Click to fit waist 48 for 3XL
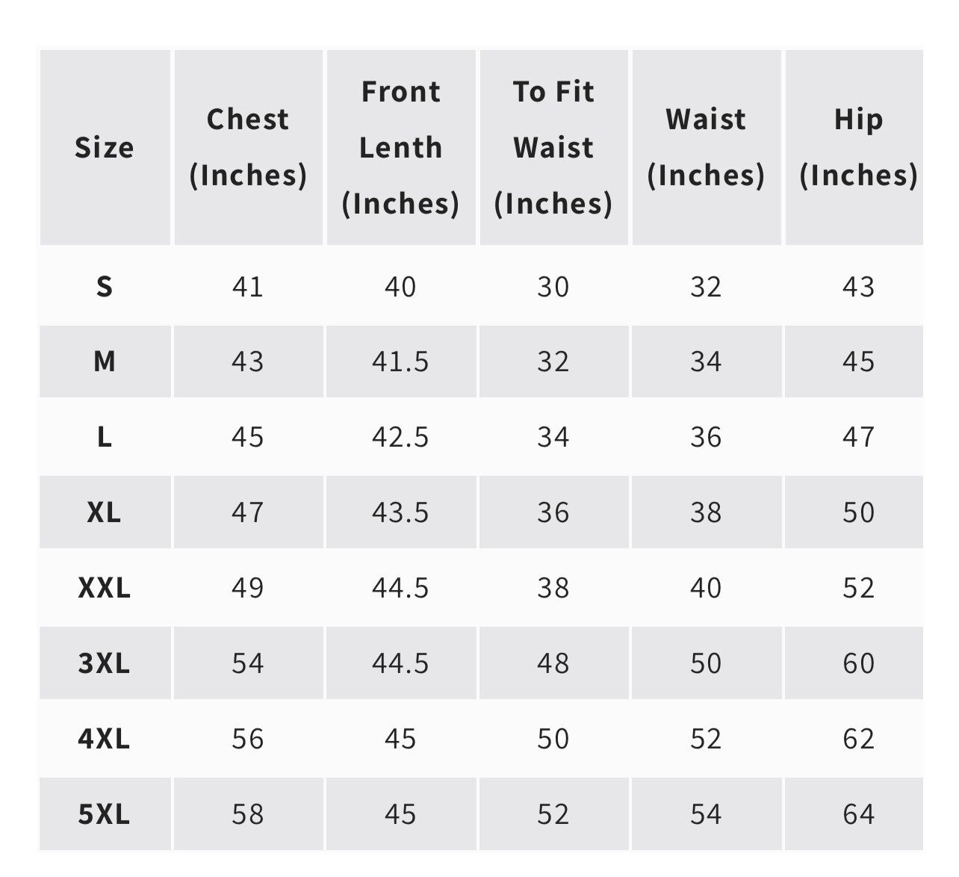Image resolution: width=959 pixels, height=877 pixels. tap(553, 663)
